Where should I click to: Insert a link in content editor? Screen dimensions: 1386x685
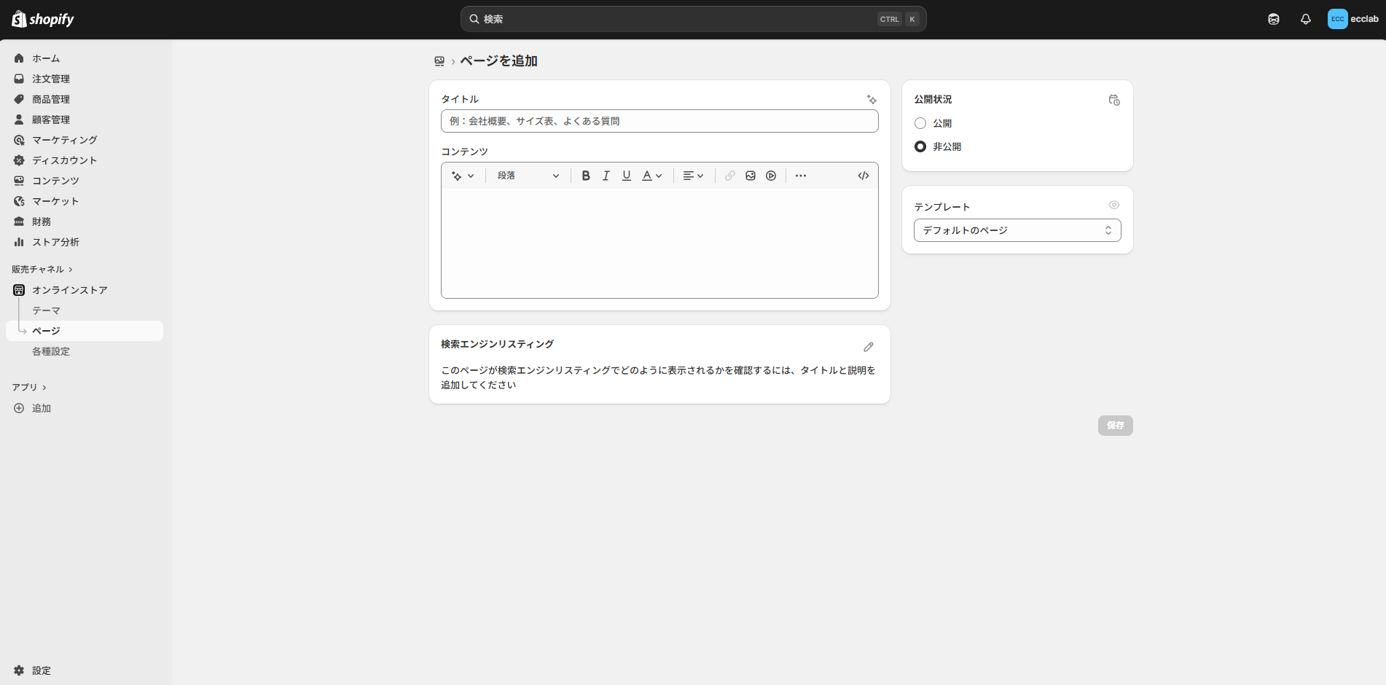(729, 176)
